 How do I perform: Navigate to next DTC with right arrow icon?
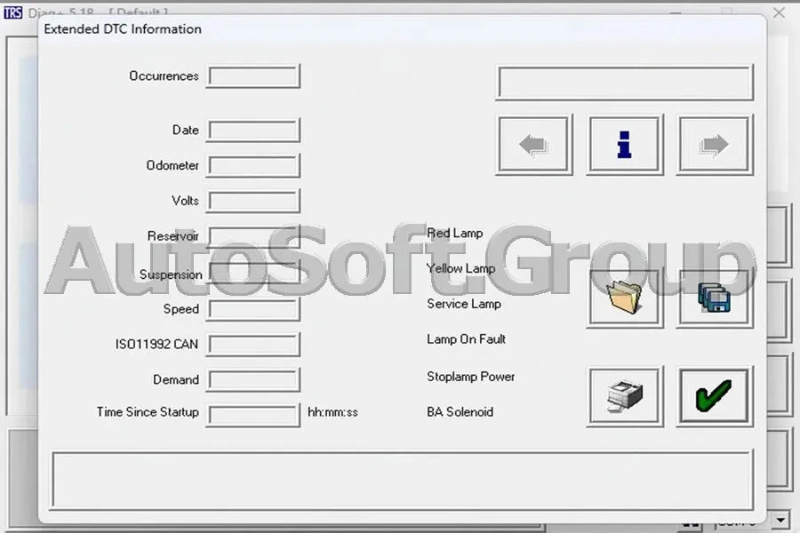pyautogui.click(x=714, y=144)
